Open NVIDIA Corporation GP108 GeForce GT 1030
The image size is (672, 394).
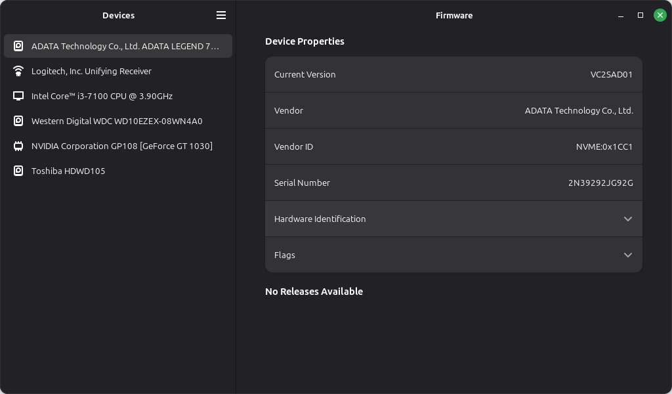pyautogui.click(x=122, y=146)
